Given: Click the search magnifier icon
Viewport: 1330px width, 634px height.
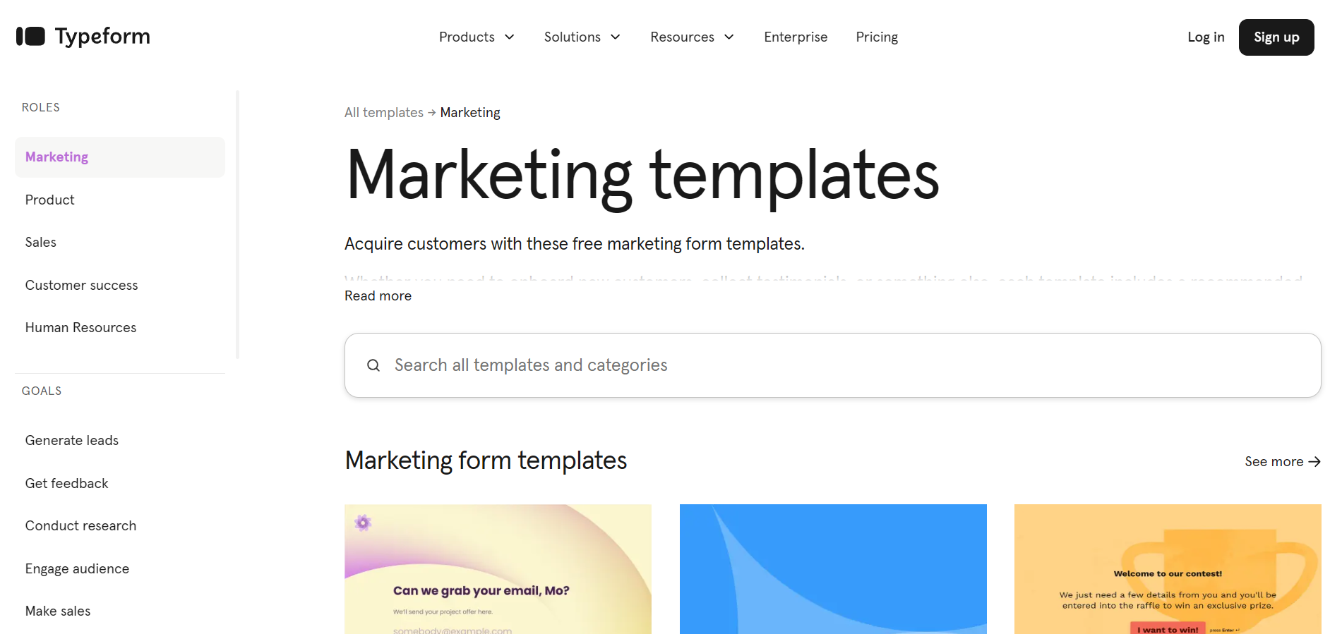Looking at the screenshot, I should [373, 365].
